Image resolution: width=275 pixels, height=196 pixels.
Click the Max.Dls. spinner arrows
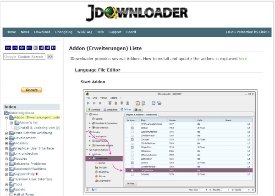[232, 190]
